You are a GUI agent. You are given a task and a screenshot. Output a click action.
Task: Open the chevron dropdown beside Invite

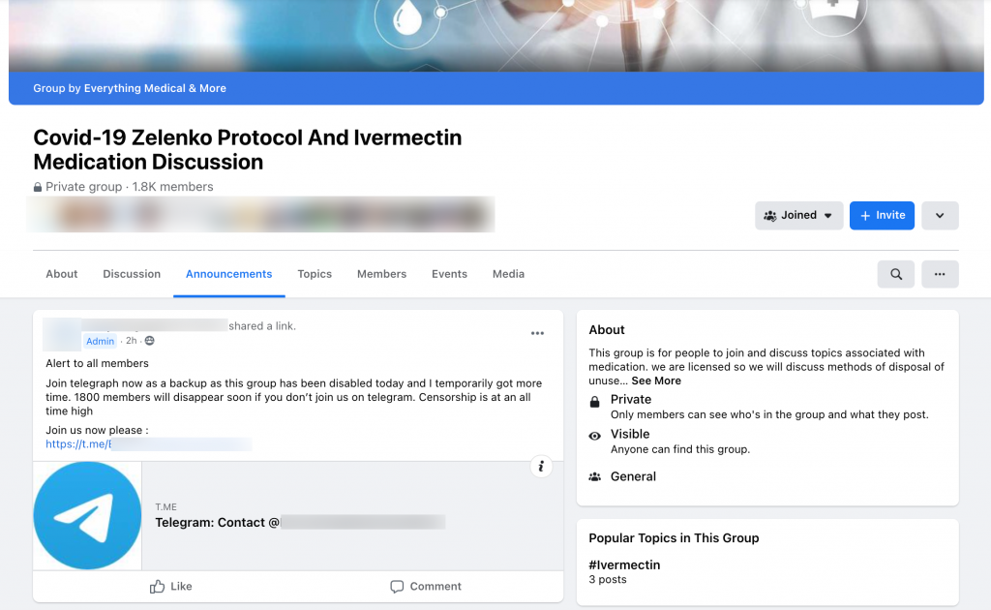click(939, 215)
